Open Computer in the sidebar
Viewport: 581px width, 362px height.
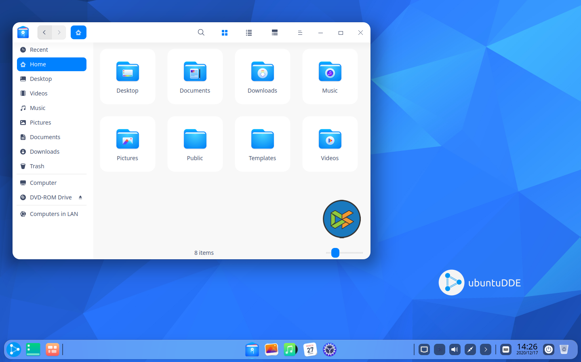[x=43, y=183]
